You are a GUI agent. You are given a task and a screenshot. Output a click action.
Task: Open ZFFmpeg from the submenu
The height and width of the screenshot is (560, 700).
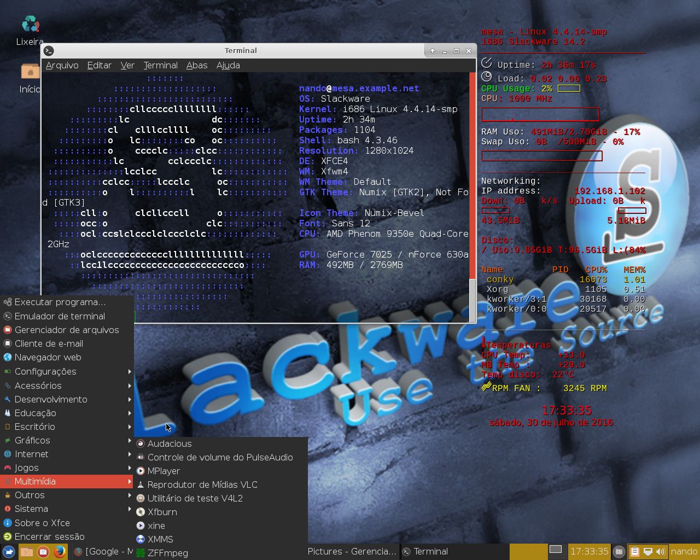pos(221,553)
